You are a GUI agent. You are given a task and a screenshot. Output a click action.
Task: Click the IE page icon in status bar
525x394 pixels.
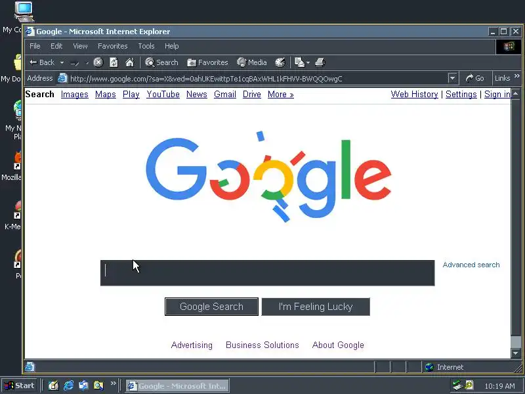(x=30, y=367)
